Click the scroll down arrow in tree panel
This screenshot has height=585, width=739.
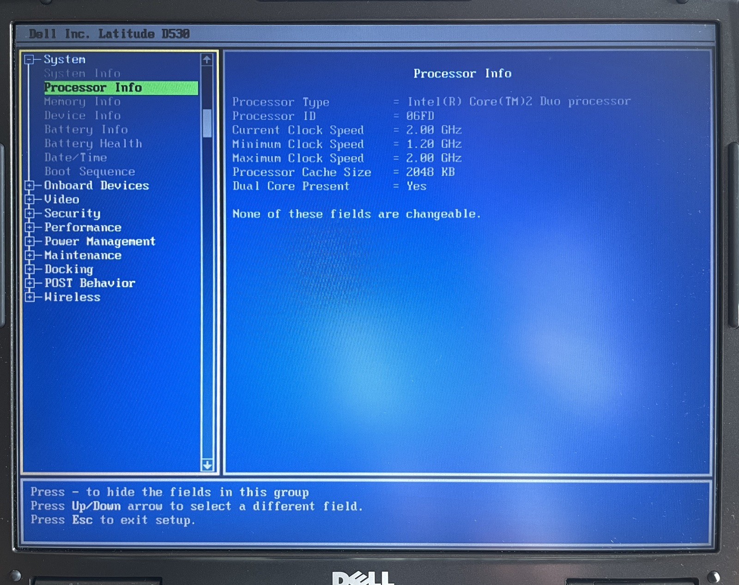coord(207,465)
